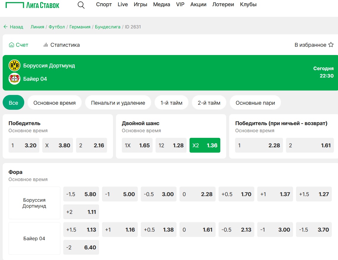Click Боруссия Дортмунд handicap row label

click(34, 203)
